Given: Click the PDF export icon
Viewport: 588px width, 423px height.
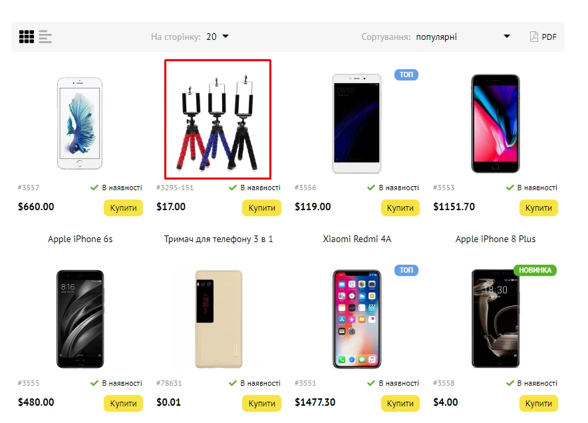Looking at the screenshot, I should 533,37.
